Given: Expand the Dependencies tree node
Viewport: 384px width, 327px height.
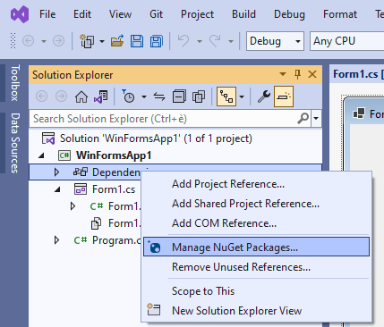Looking at the screenshot, I should (56, 172).
